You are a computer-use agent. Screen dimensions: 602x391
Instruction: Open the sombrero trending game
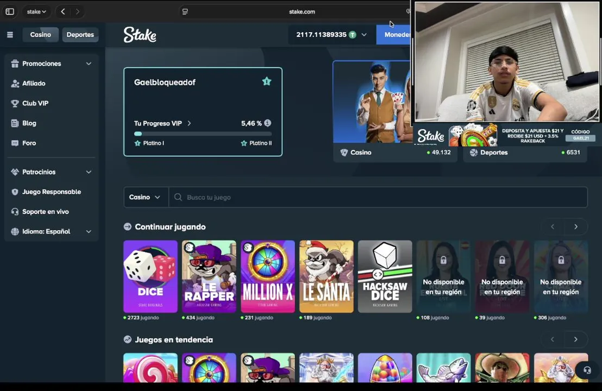point(502,368)
